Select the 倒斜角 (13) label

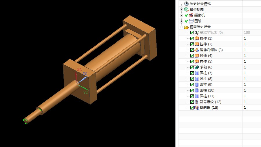coord(209,108)
